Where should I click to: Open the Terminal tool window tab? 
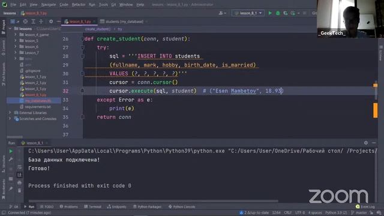pyautogui.click(x=92, y=206)
